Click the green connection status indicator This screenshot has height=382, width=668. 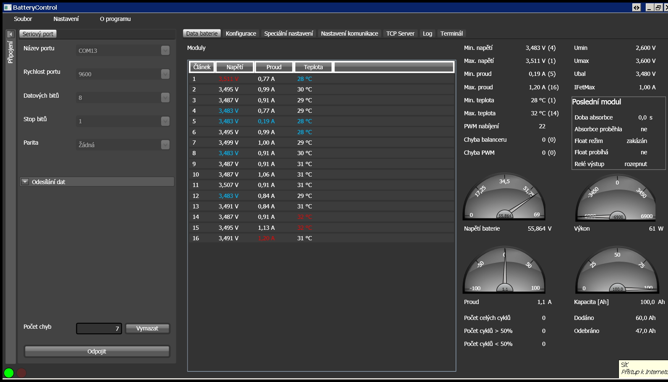click(9, 372)
